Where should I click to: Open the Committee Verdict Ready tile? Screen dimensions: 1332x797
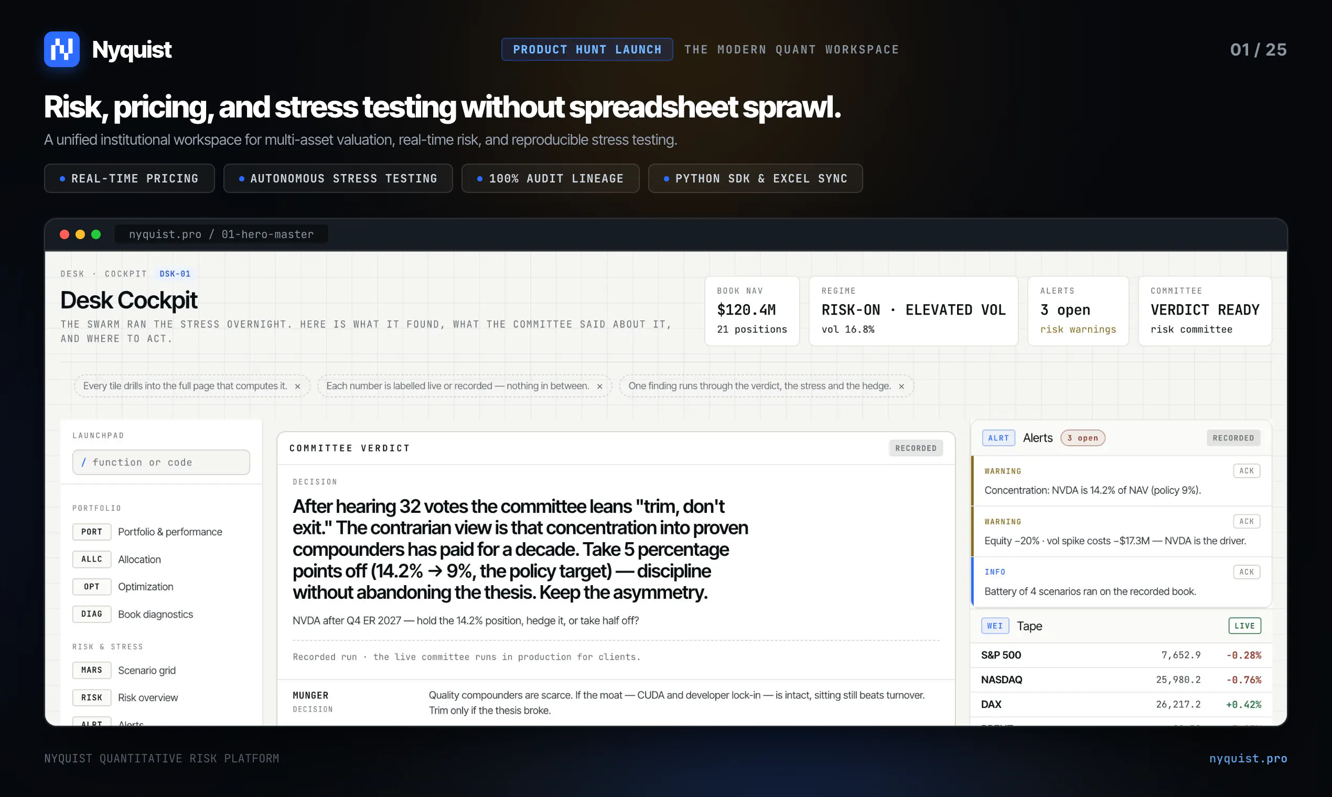1205,311
